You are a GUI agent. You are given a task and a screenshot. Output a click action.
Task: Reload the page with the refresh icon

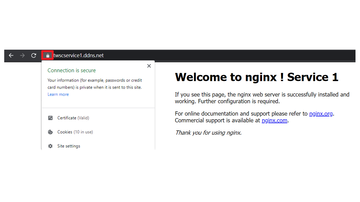[34, 56]
